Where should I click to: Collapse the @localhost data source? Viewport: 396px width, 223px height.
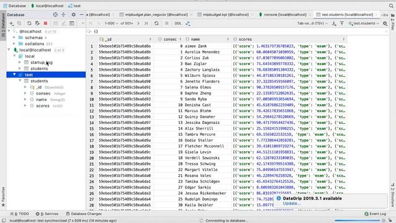(9, 31)
